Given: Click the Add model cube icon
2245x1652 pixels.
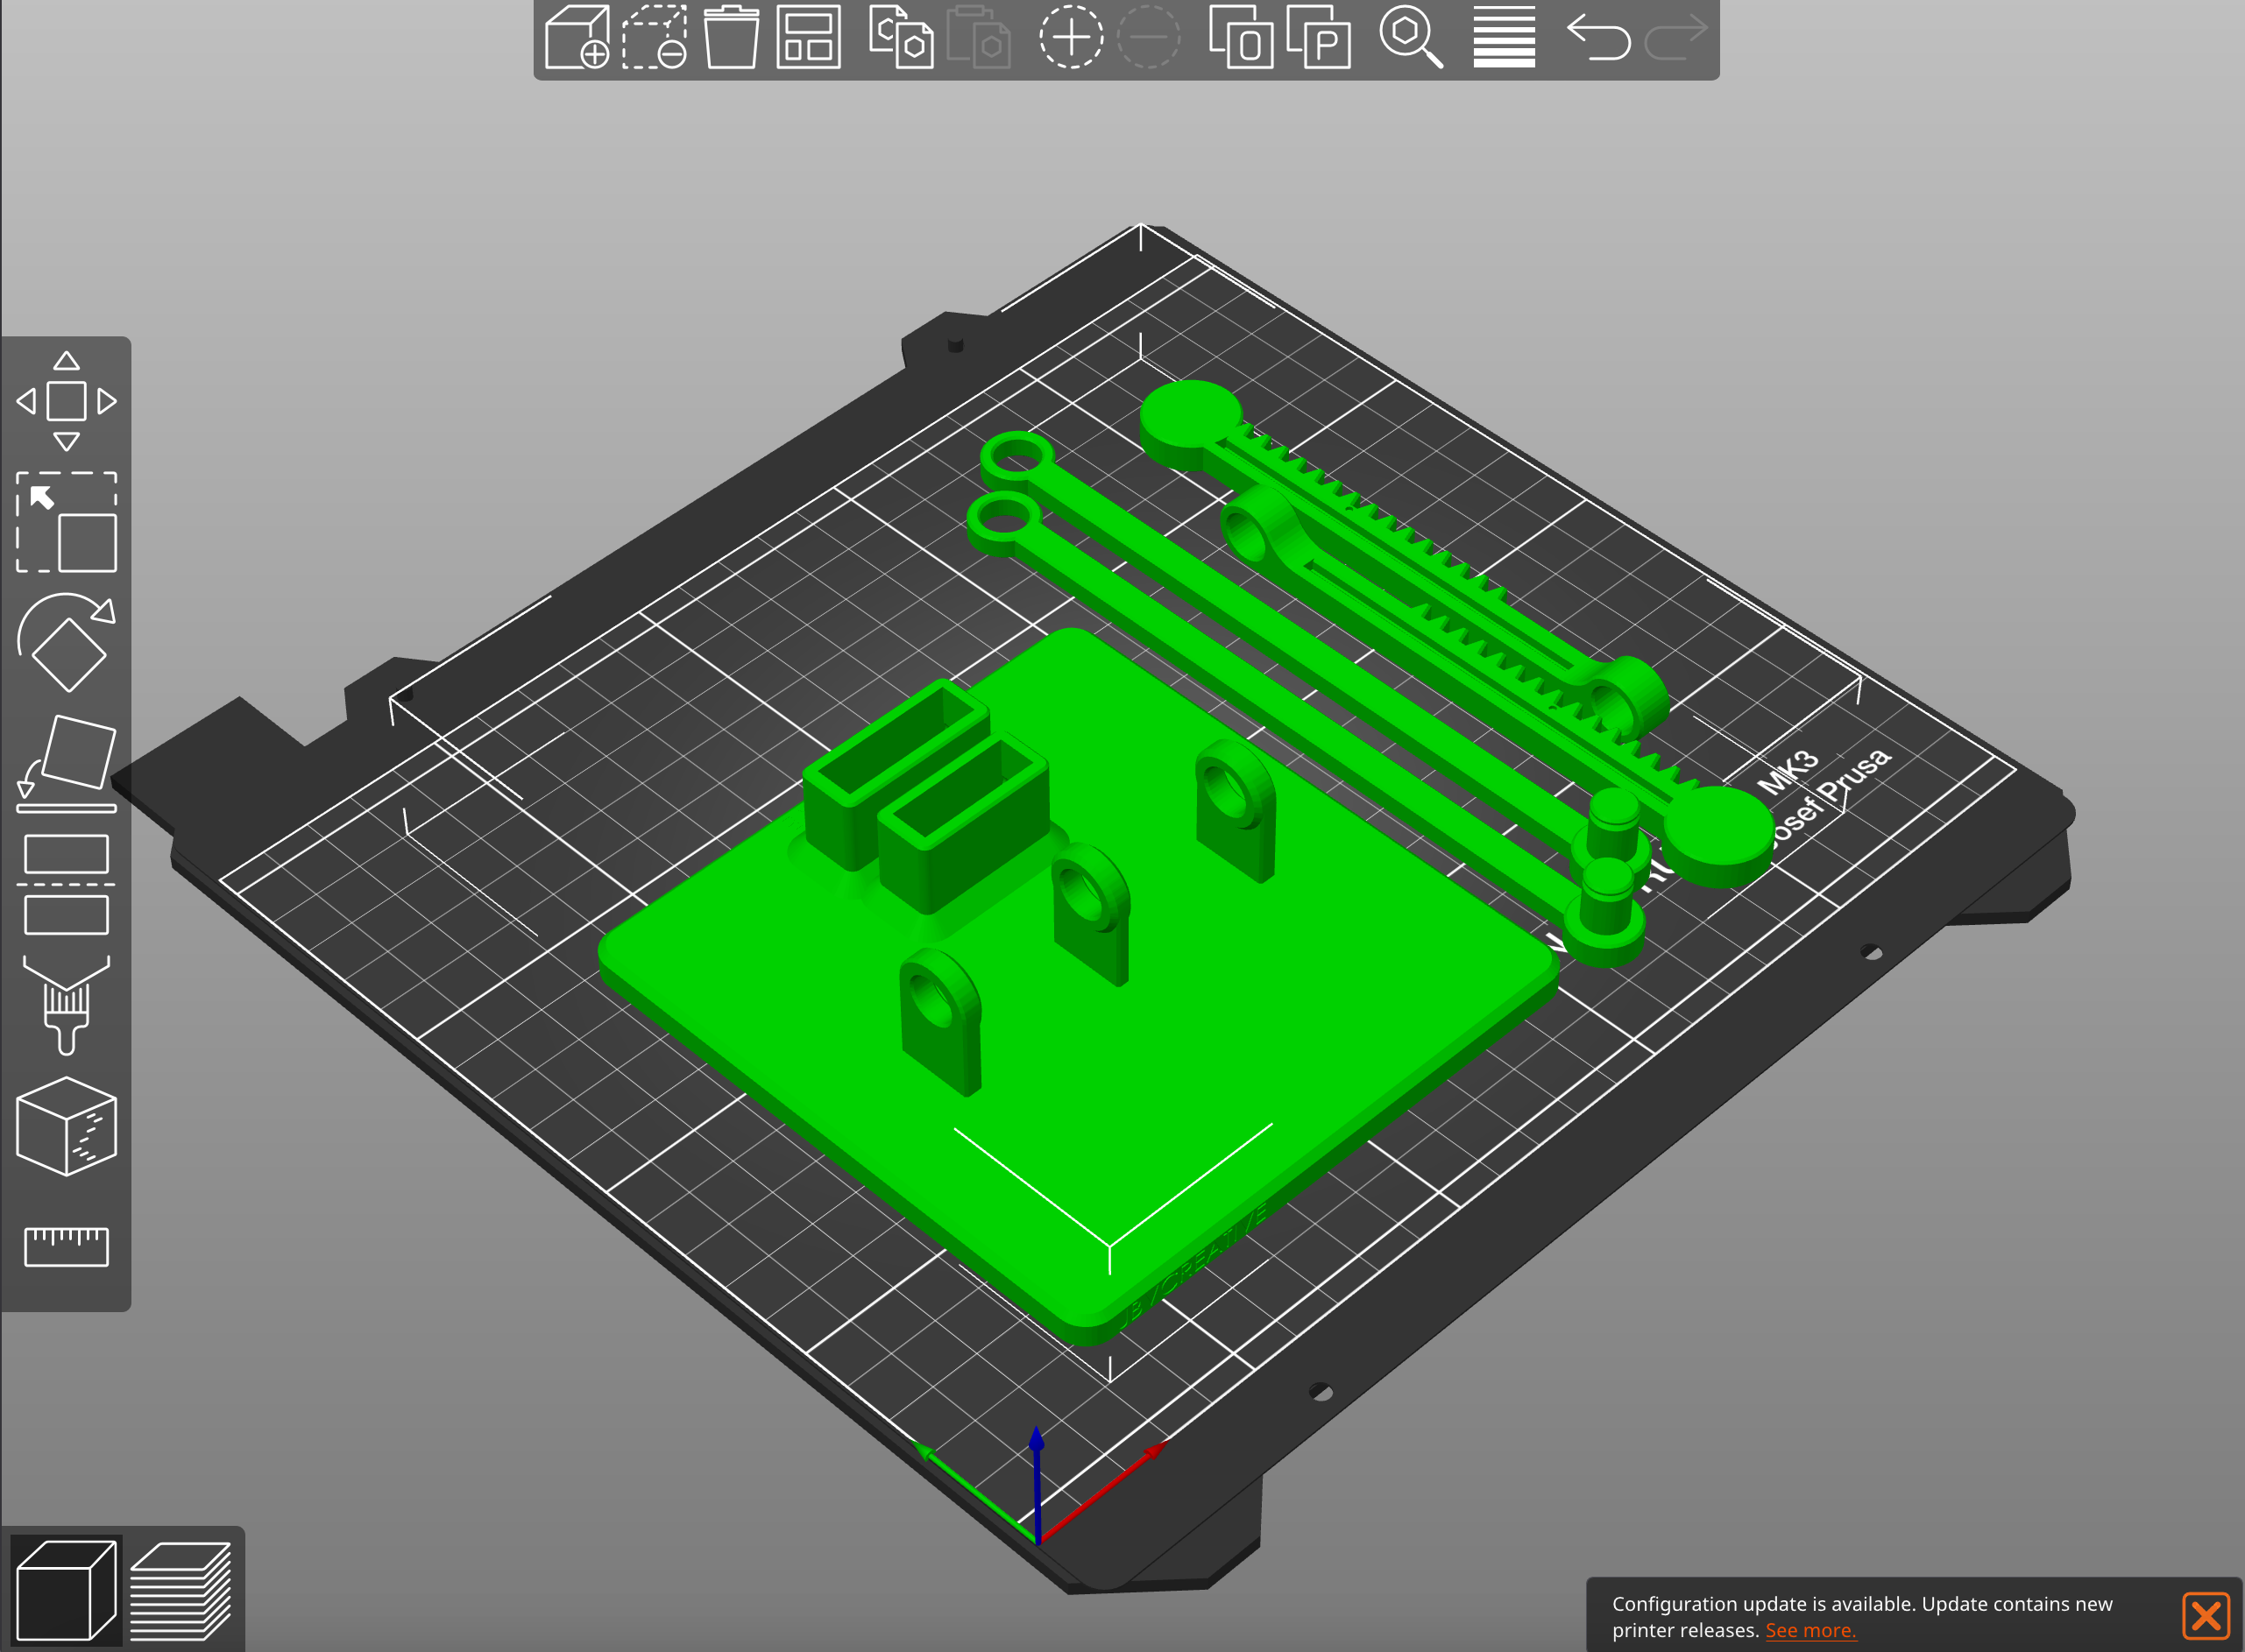Looking at the screenshot, I should pos(577,38).
